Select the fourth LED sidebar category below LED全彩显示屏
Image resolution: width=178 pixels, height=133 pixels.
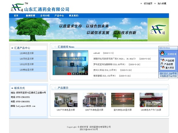point(28,70)
